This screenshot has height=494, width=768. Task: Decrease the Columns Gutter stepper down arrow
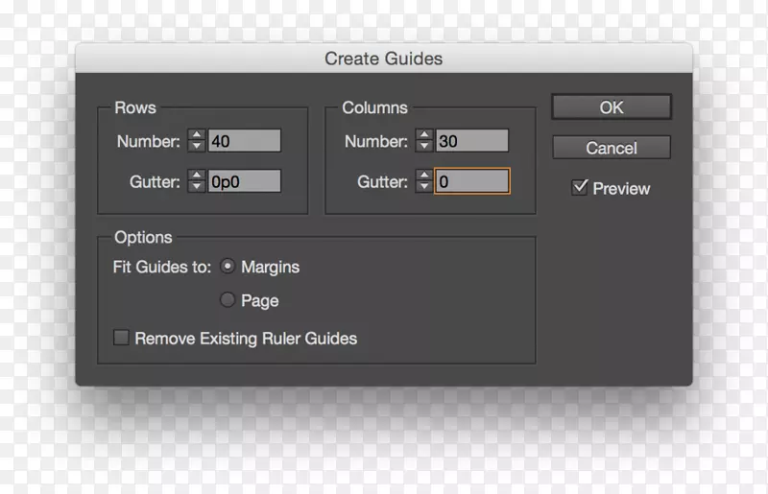424,186
